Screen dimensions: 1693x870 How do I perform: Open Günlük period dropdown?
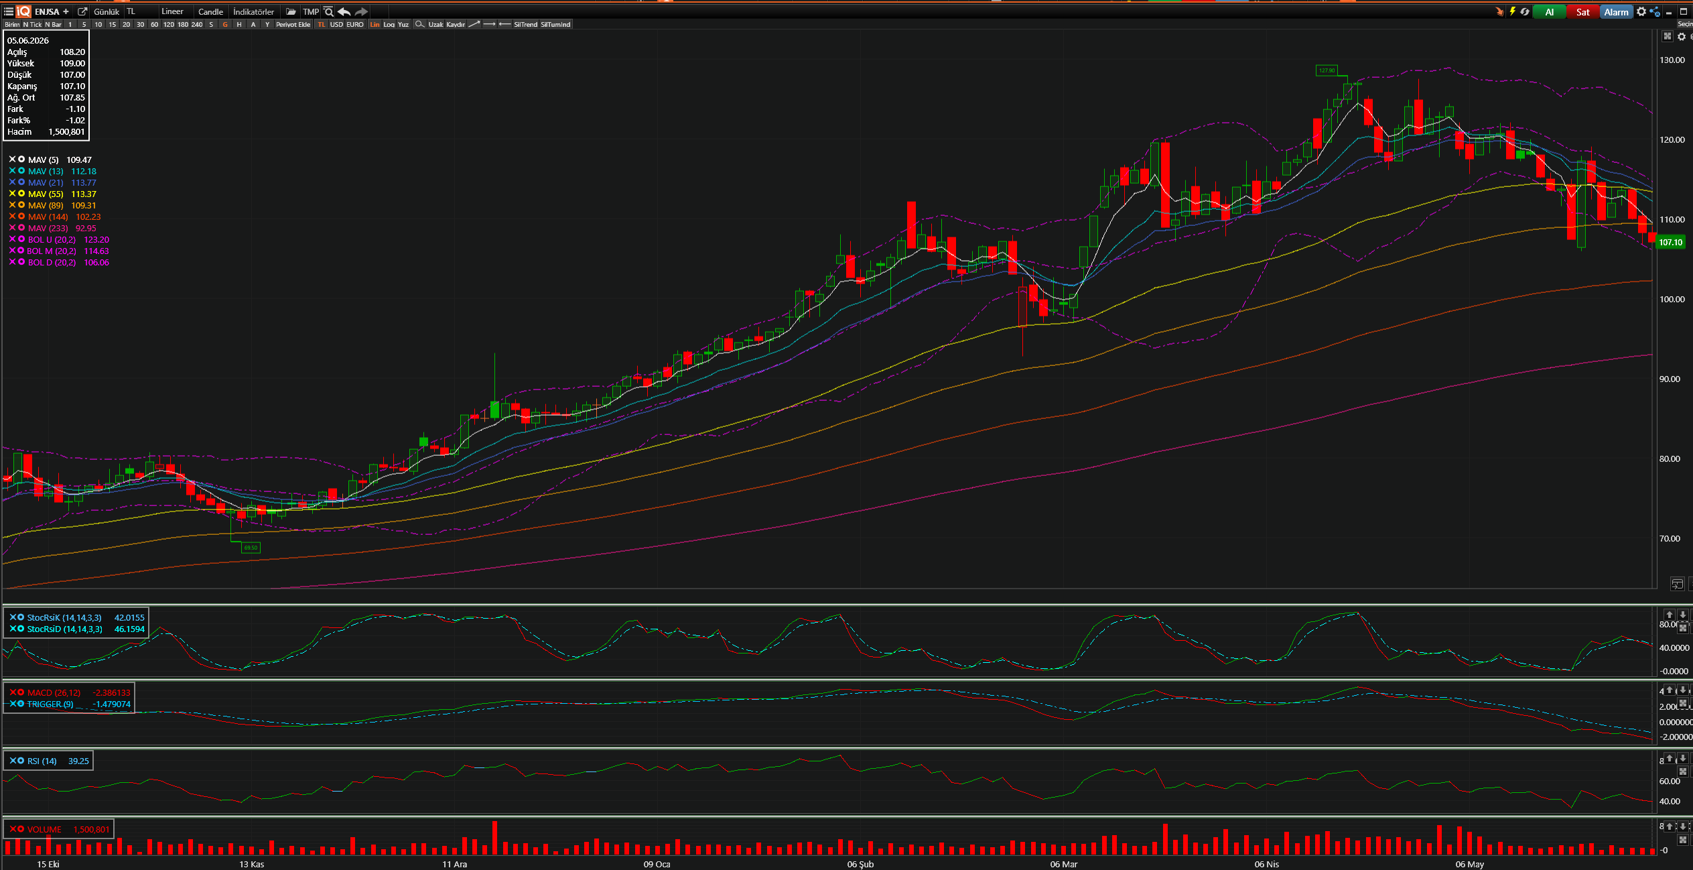coord(107,11)
